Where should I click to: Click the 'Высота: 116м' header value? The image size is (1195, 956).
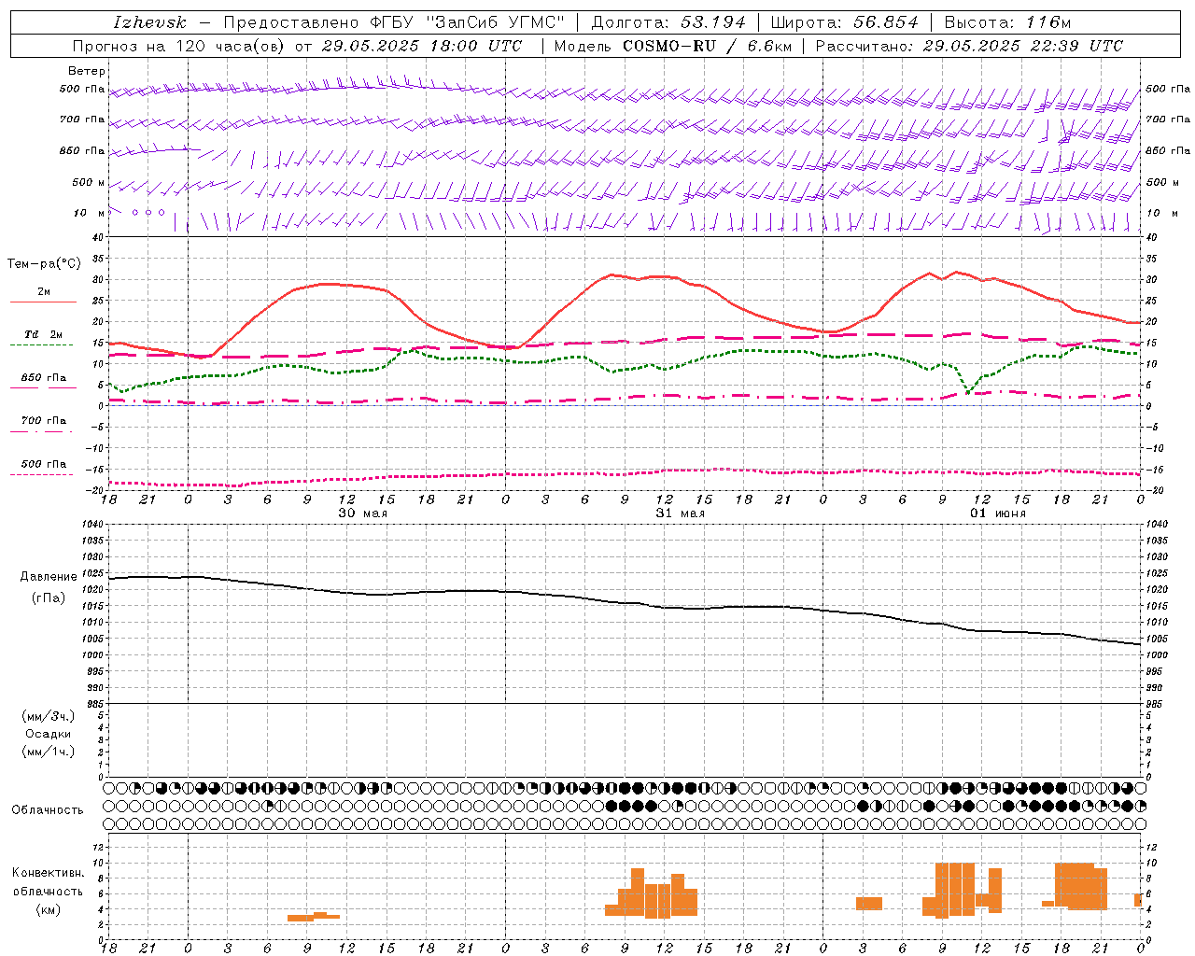[1007, 22]
